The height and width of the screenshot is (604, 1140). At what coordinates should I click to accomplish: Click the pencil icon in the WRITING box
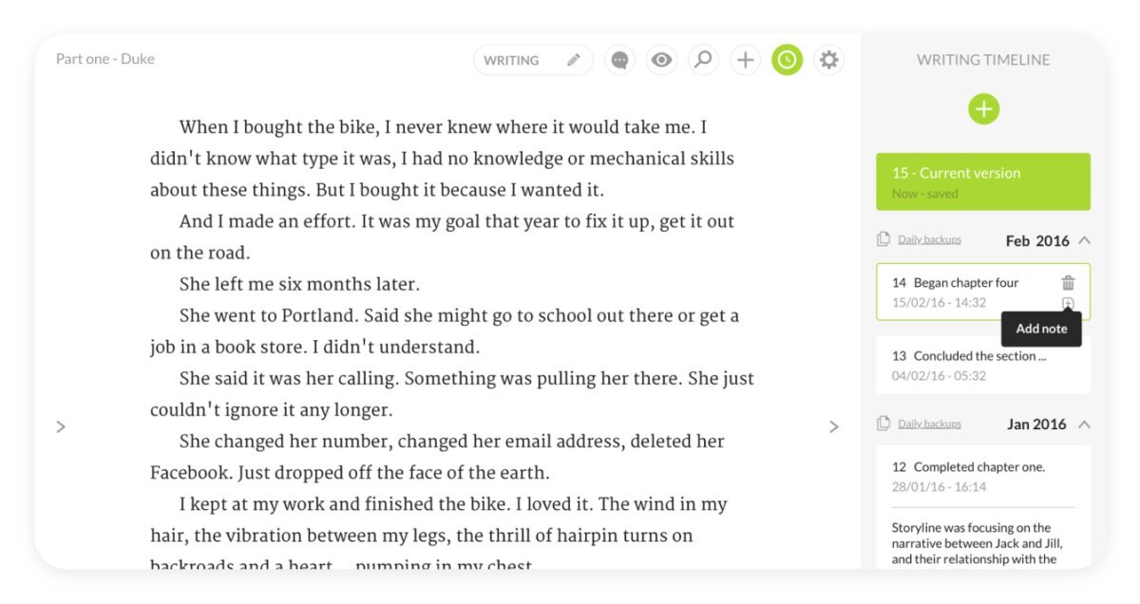pos(574,60)
